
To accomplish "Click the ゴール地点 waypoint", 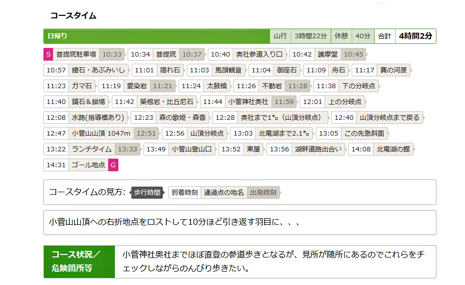I will click(x=88, y=165).
